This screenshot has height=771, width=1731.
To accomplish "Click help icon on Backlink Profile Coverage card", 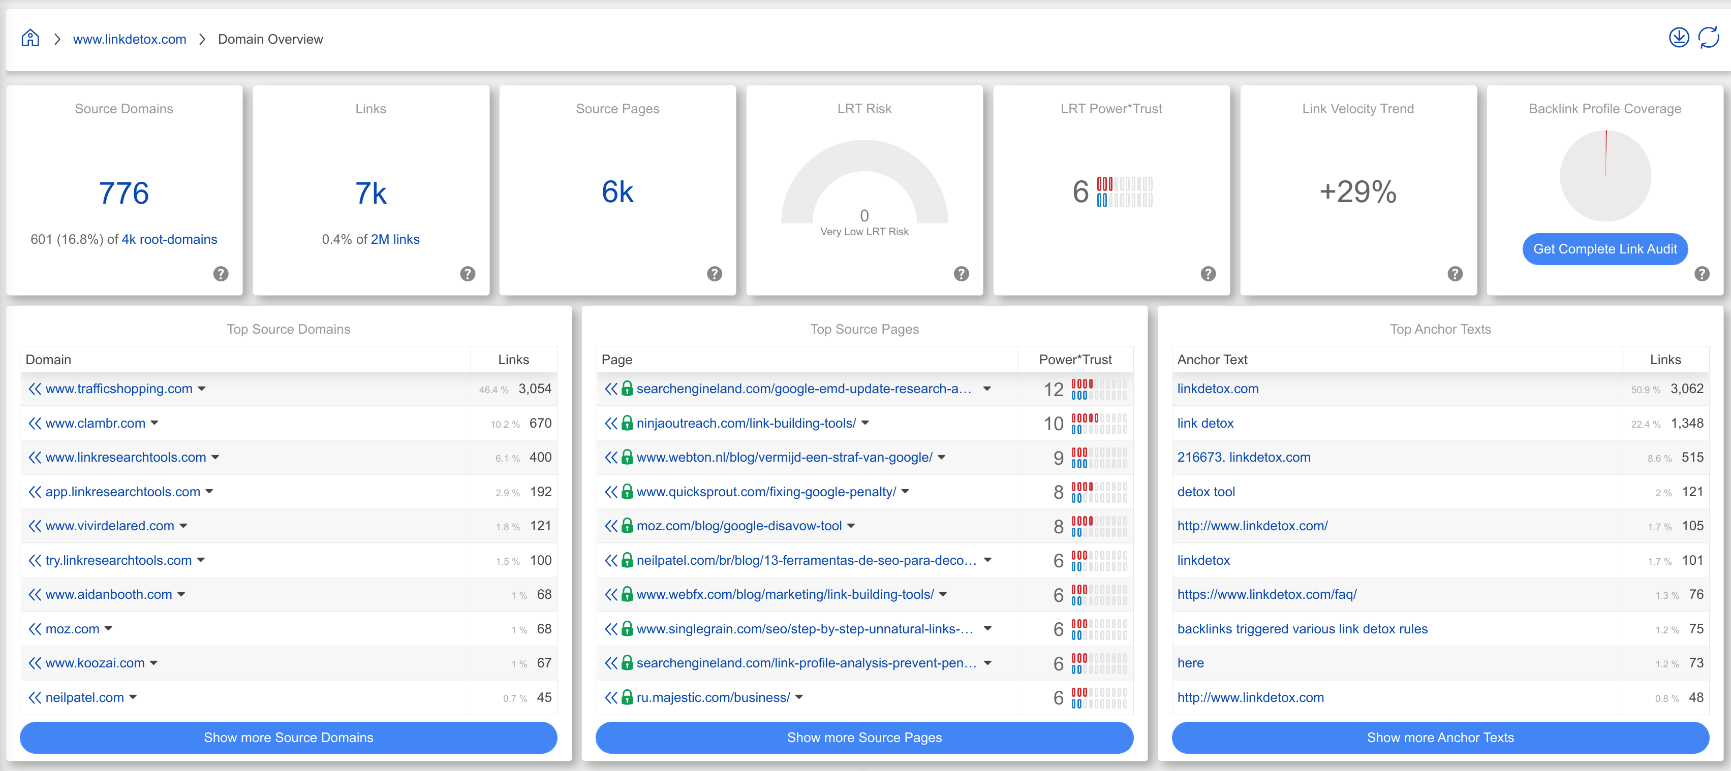I will [1702, 273].
